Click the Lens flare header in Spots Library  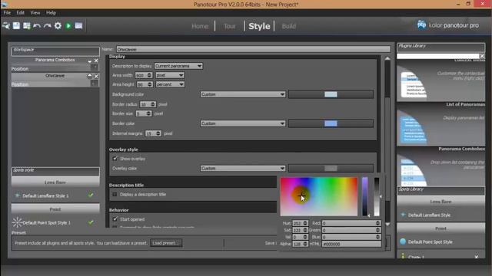pyautogui.click(x=440, y=202)
